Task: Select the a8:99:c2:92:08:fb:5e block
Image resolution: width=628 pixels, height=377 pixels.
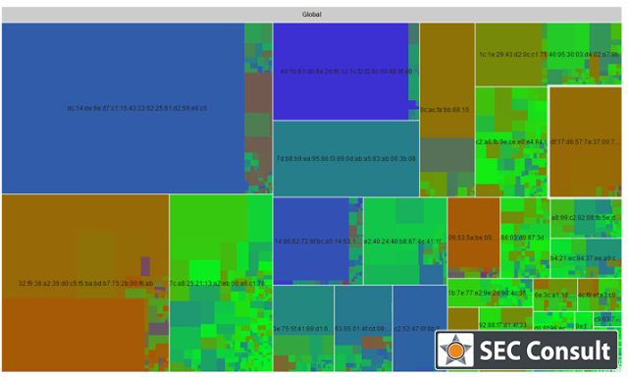Action: (x=586, y=218)
